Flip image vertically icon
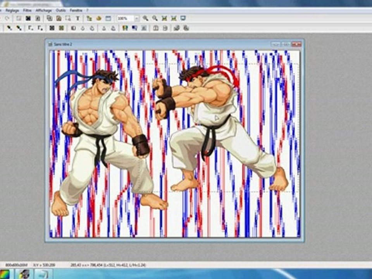This screenshot has width=372, height=279. pyautogui.click(x=165, y=28)
